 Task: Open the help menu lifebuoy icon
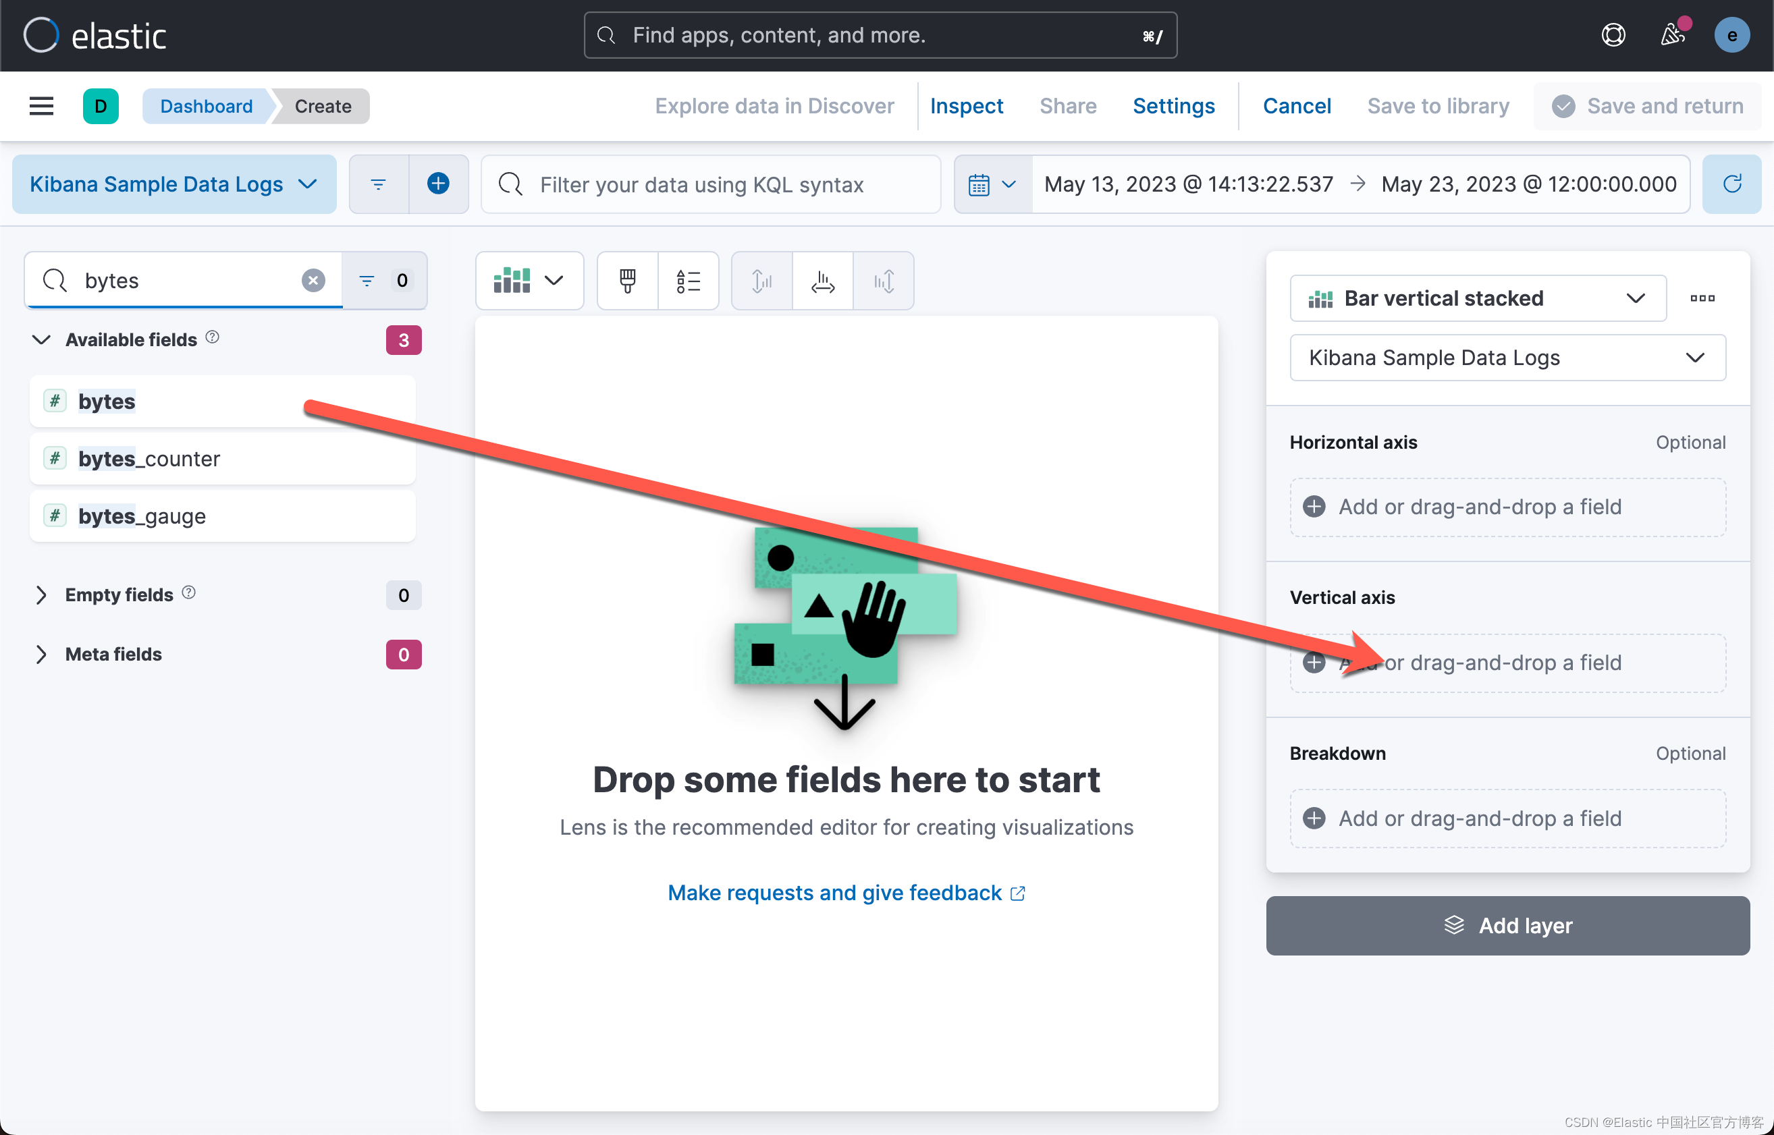coord(1613,34)
